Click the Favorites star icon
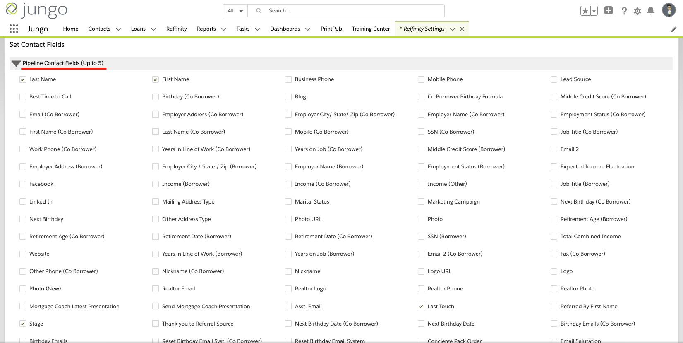 point(585,11)
